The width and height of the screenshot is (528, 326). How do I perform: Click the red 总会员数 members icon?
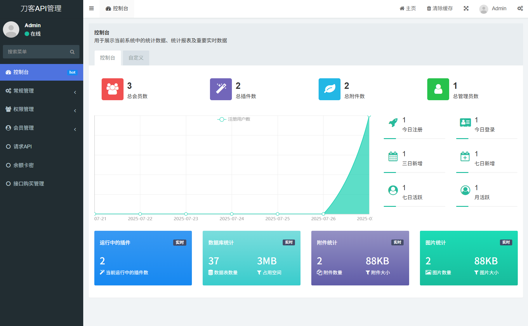click(x=112, y=89)
